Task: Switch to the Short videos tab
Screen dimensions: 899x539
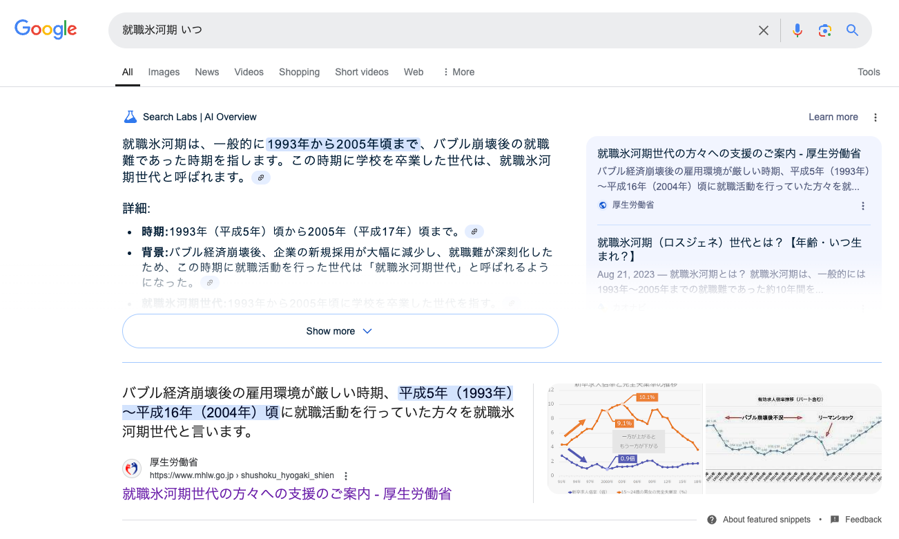Action: pos(362,72)
